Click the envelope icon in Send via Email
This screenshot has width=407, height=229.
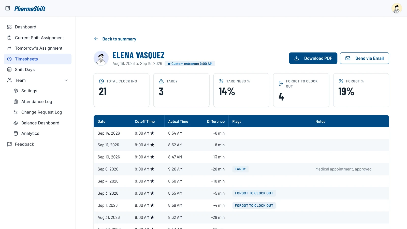pos(348,58)
